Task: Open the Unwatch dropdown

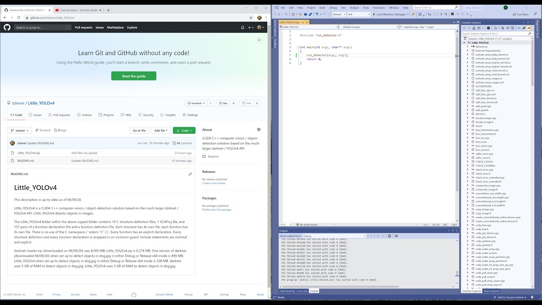Action: 196,103
